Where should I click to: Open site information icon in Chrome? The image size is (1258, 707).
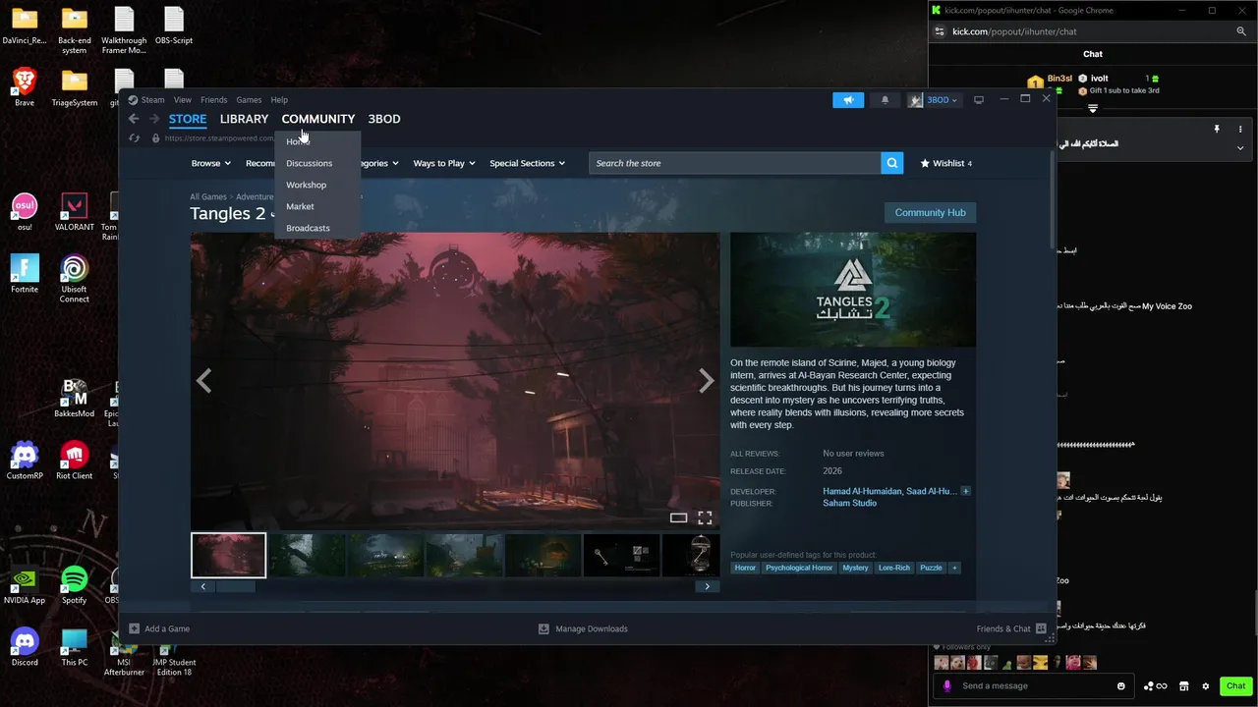click(941, 31)
